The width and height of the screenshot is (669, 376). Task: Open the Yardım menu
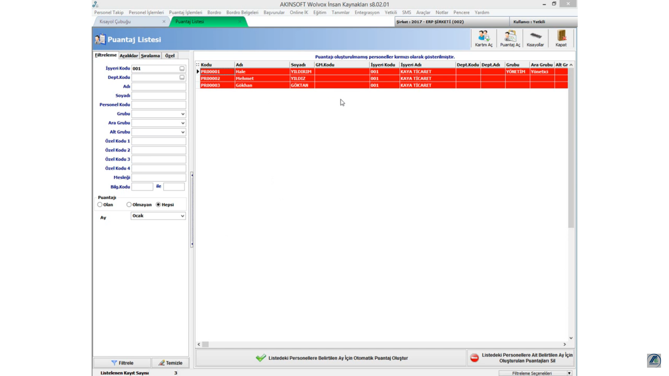click(482, 13)
